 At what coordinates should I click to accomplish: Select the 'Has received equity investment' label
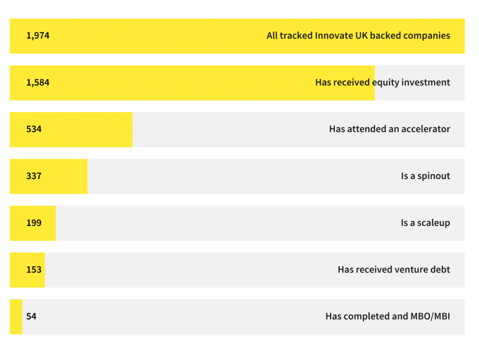point(382,82)
